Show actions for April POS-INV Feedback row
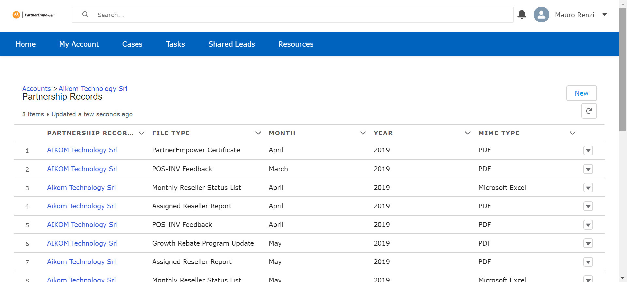Screen dimensions: 627x282 point(588,225)
